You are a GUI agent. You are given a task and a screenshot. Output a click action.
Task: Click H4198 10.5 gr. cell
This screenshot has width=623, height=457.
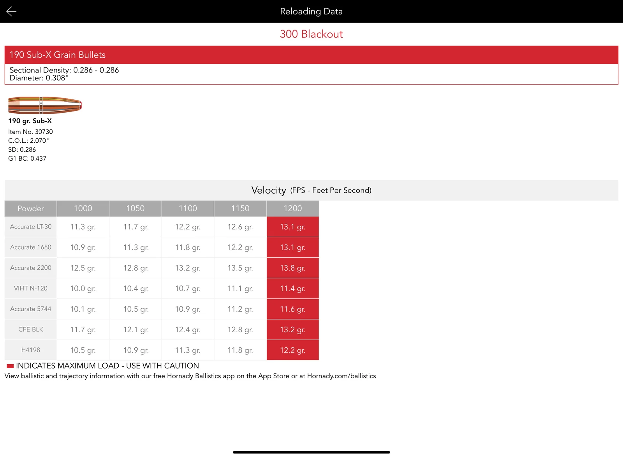pos(83,350)
